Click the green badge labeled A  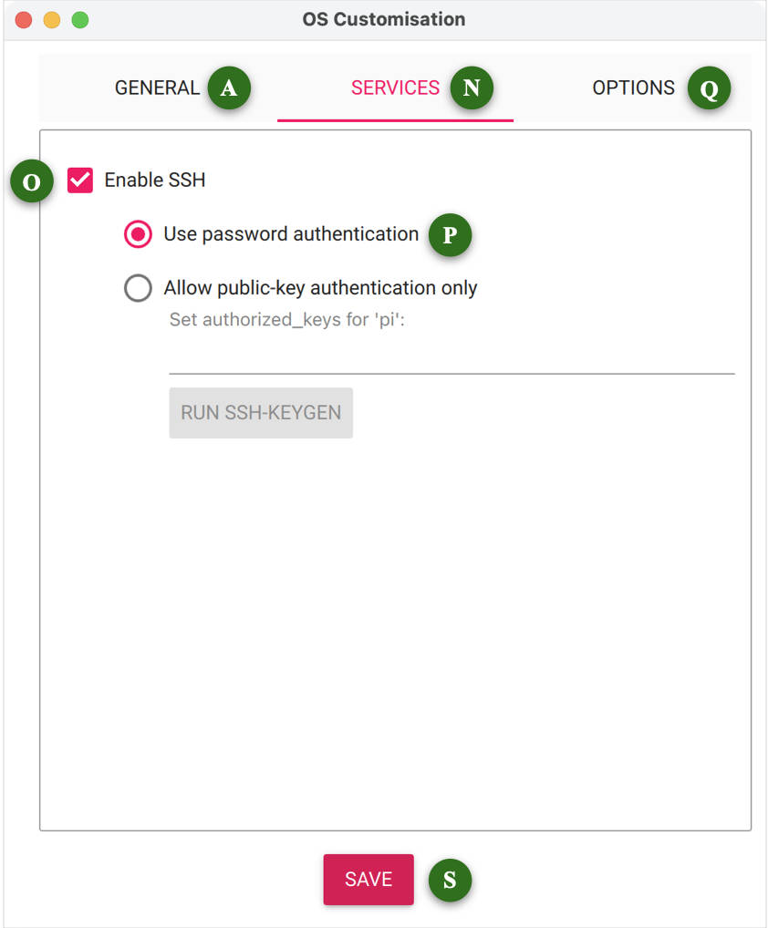pos(229,88)
